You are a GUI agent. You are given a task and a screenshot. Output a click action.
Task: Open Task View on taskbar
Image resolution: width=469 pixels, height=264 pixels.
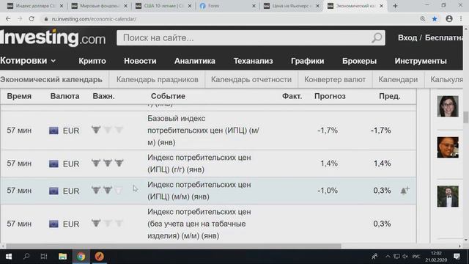click(x=44, y=257)
